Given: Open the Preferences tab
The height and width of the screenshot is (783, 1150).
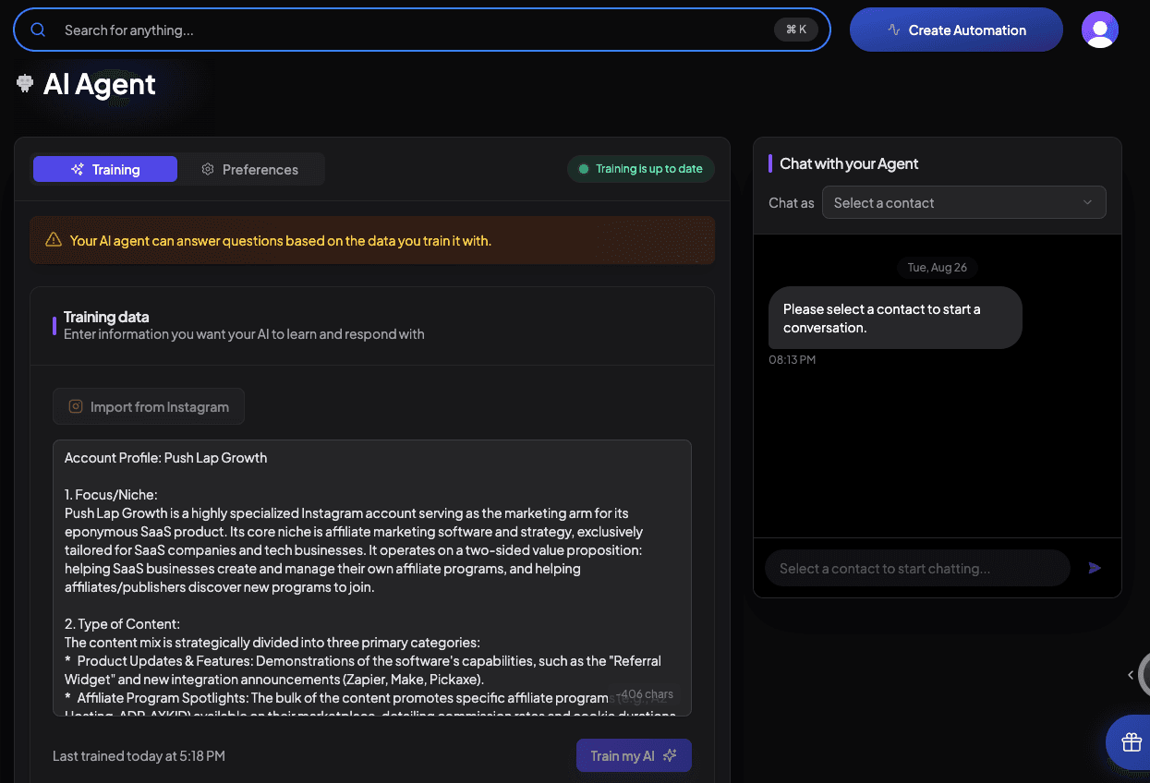Looking at the screenshot, I should (250, 169).
